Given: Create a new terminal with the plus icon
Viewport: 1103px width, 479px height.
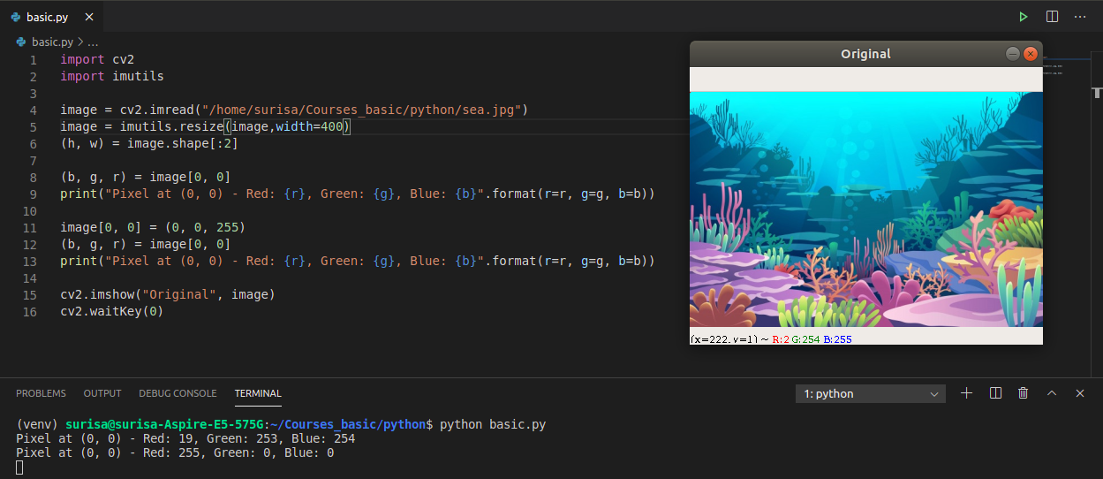Looking at the screenshot, I should click(x=967, y=393).
